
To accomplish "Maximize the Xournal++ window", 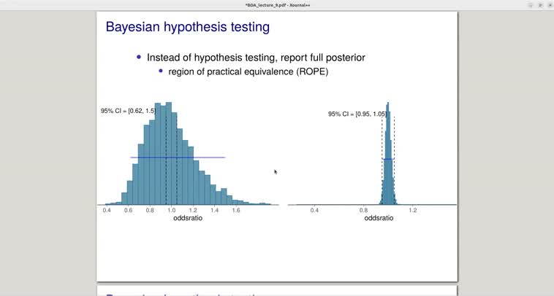I will coord(540,5).
